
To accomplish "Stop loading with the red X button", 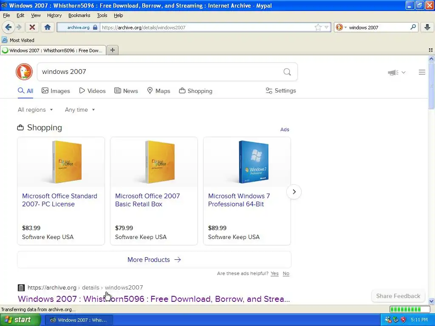I will tap(32, 27).
